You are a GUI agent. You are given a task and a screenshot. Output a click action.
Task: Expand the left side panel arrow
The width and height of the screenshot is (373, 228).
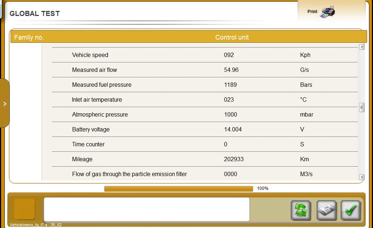5,103
